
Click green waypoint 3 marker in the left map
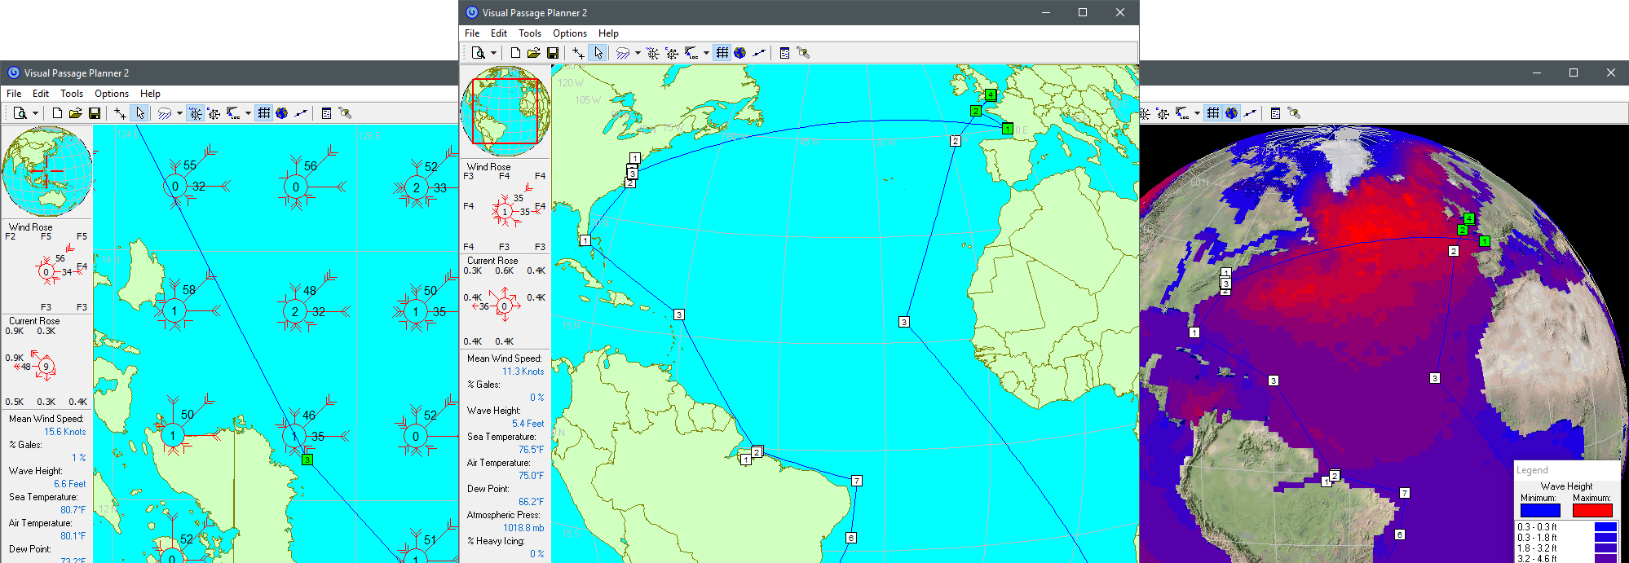[307, 460]
